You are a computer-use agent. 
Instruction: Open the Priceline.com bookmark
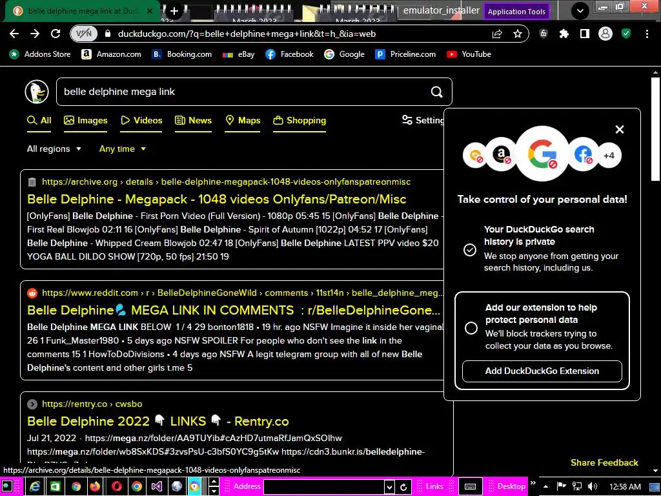click(405, 54)
